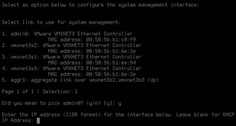Click MAC address 00:50:56:b1:c8:f9
The image size is (236, 126).
pos(111,40)
